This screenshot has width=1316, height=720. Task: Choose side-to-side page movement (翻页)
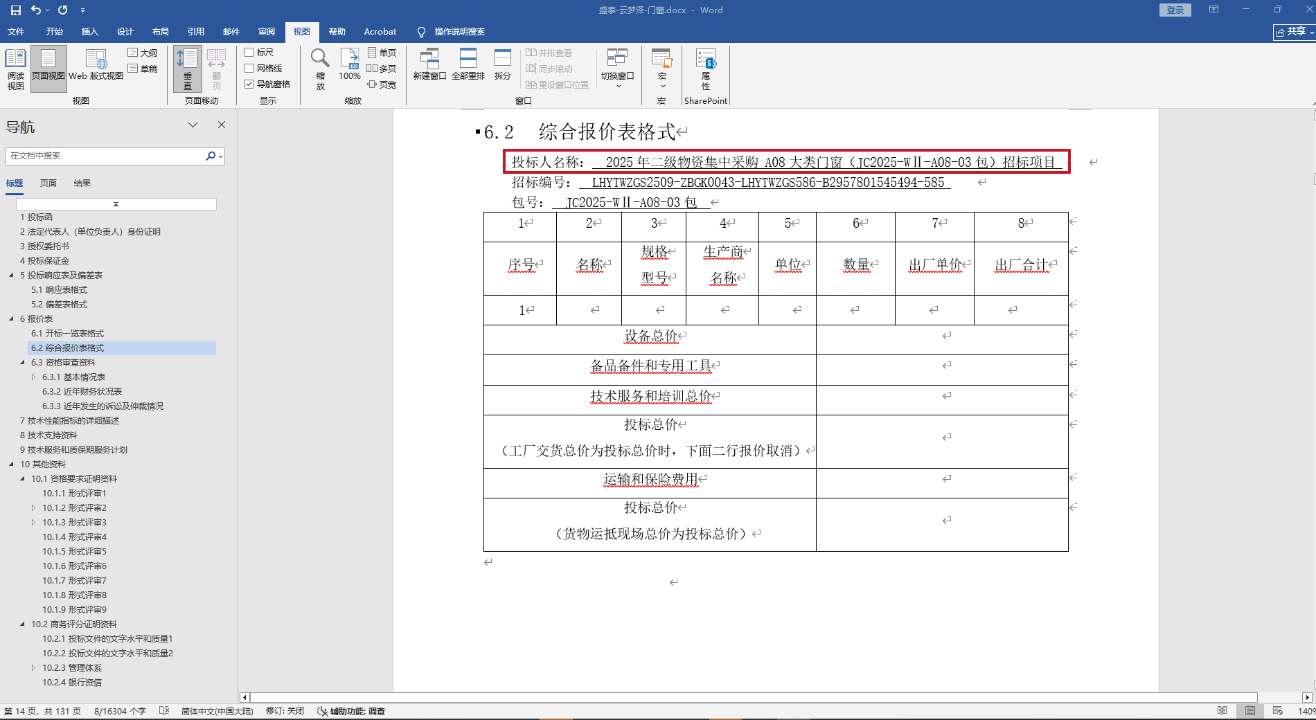click(216, 69)
